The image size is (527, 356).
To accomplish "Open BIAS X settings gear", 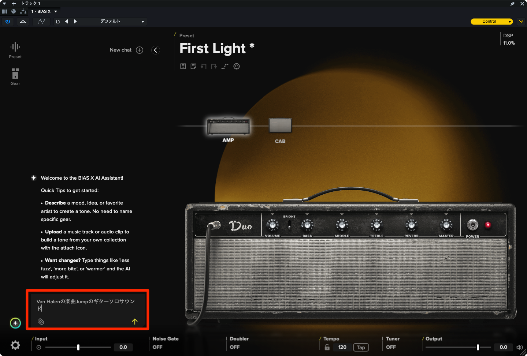I will (x=15, y=345).
